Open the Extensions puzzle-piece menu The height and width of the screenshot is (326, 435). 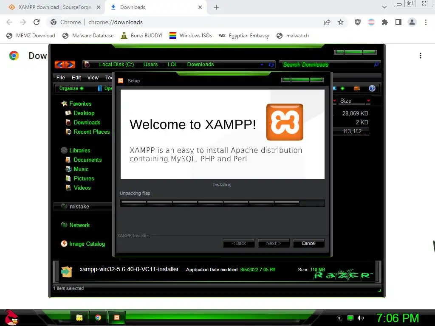click(x=385, y=22)
